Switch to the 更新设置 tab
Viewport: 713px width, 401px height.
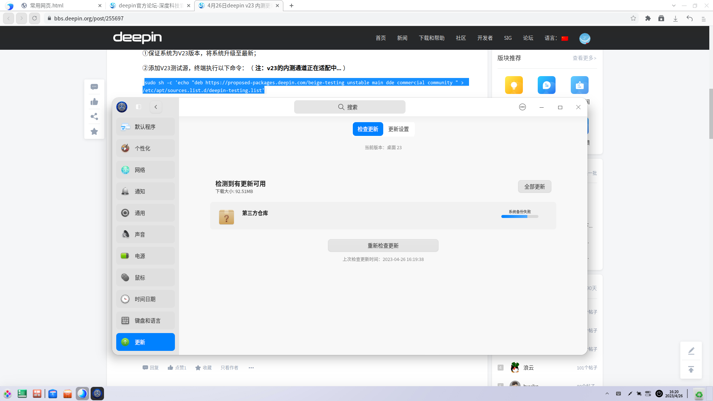(399, 129)
